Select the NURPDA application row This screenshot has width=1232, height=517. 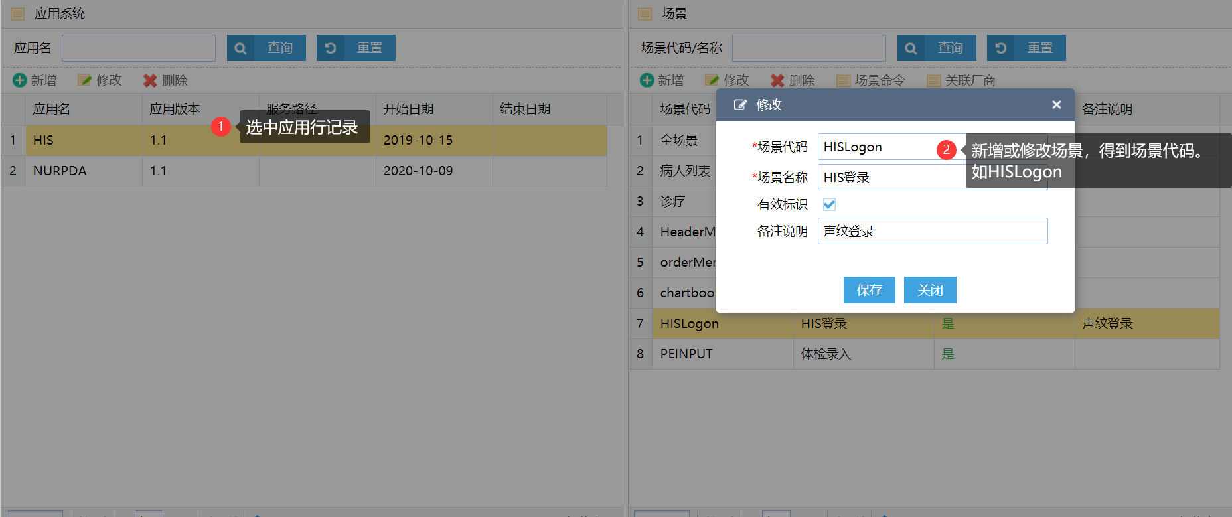(304, 171)
